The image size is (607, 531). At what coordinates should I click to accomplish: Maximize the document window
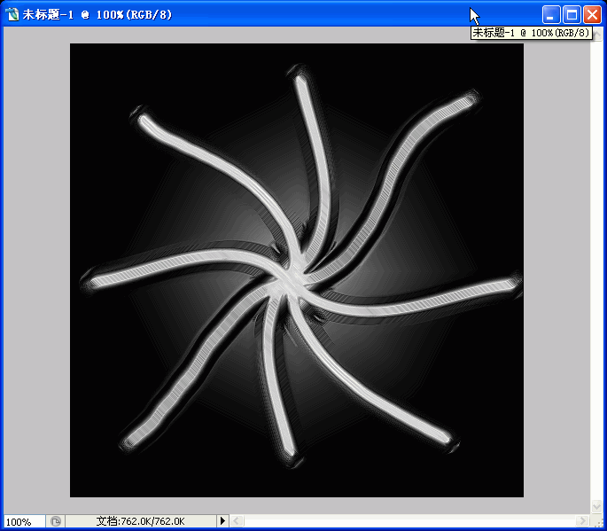(572, 15)
